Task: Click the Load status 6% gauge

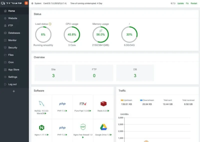Action: (43, 34)
